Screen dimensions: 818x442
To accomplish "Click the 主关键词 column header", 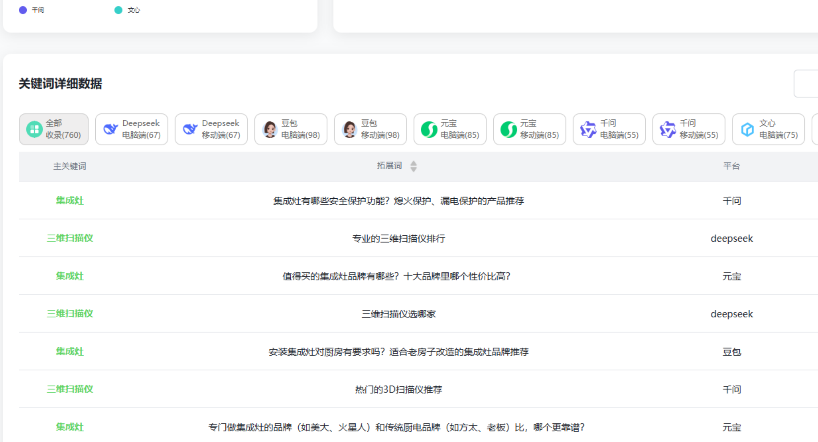I will (x=70, y=166).
